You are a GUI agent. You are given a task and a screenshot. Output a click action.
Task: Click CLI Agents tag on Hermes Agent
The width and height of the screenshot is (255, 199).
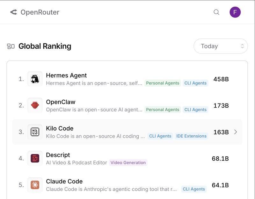195,83
